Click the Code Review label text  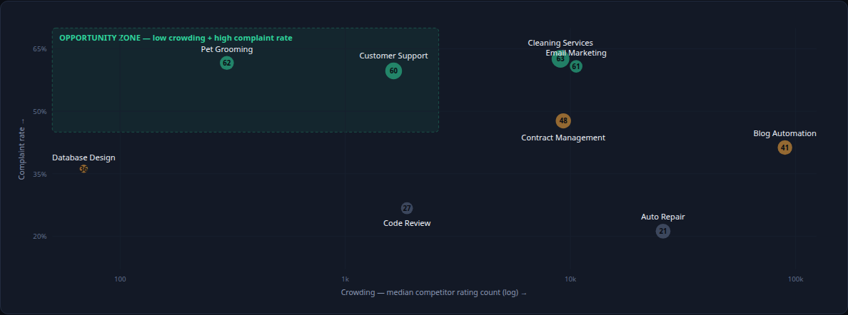coord(407,223)
